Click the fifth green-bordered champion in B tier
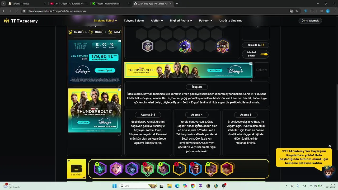The image size is (338, 190). [x=163, y=169]
